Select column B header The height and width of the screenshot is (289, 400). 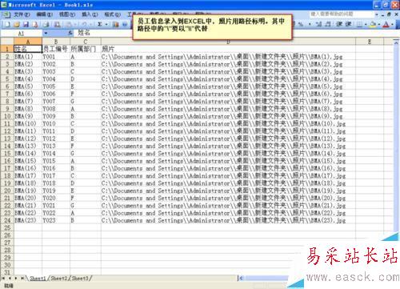point(56,42)
